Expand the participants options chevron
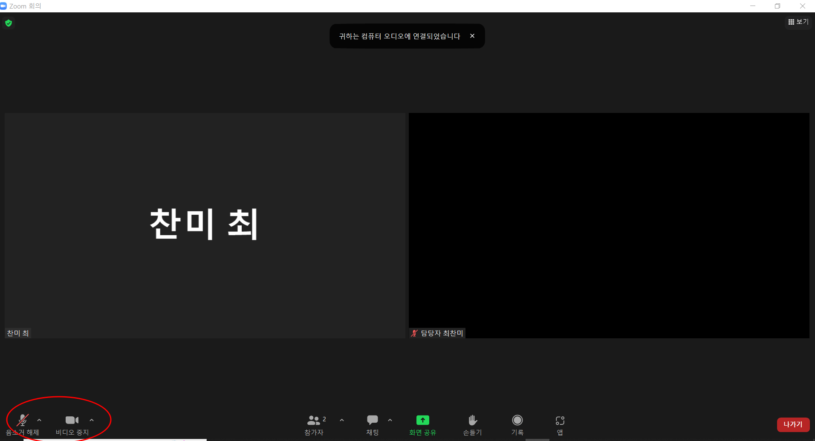Viewport: 815px width, 441px height. point(342,420)
